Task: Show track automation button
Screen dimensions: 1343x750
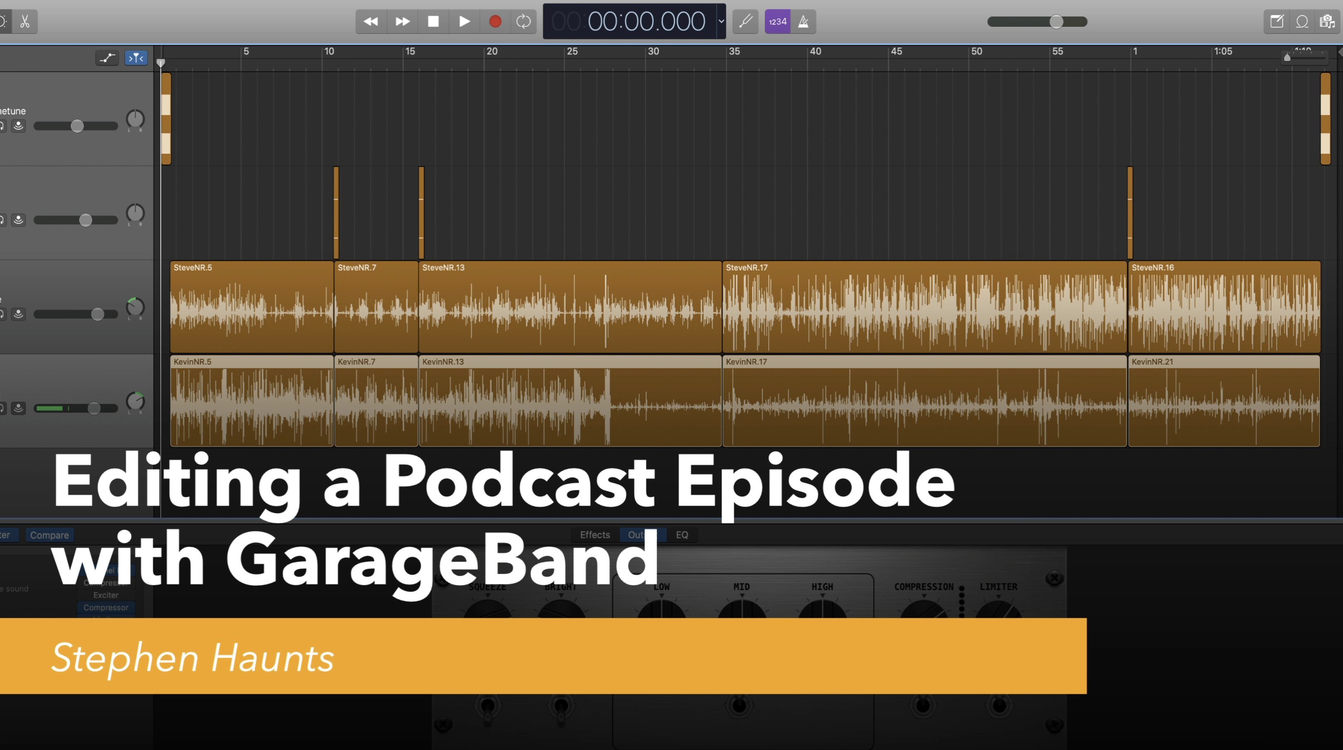Action: pos(107,58)
